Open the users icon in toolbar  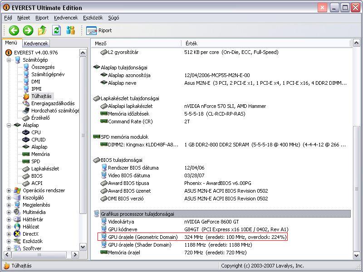pos(71,30)
